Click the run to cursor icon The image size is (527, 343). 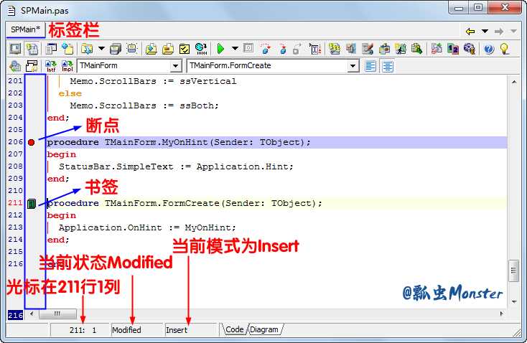coord(315,49)
